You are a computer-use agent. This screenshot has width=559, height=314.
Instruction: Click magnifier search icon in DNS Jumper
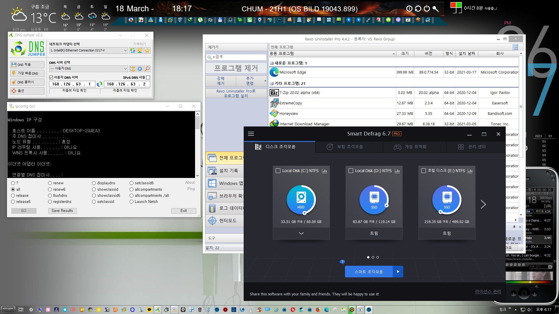tap(147, 69)
